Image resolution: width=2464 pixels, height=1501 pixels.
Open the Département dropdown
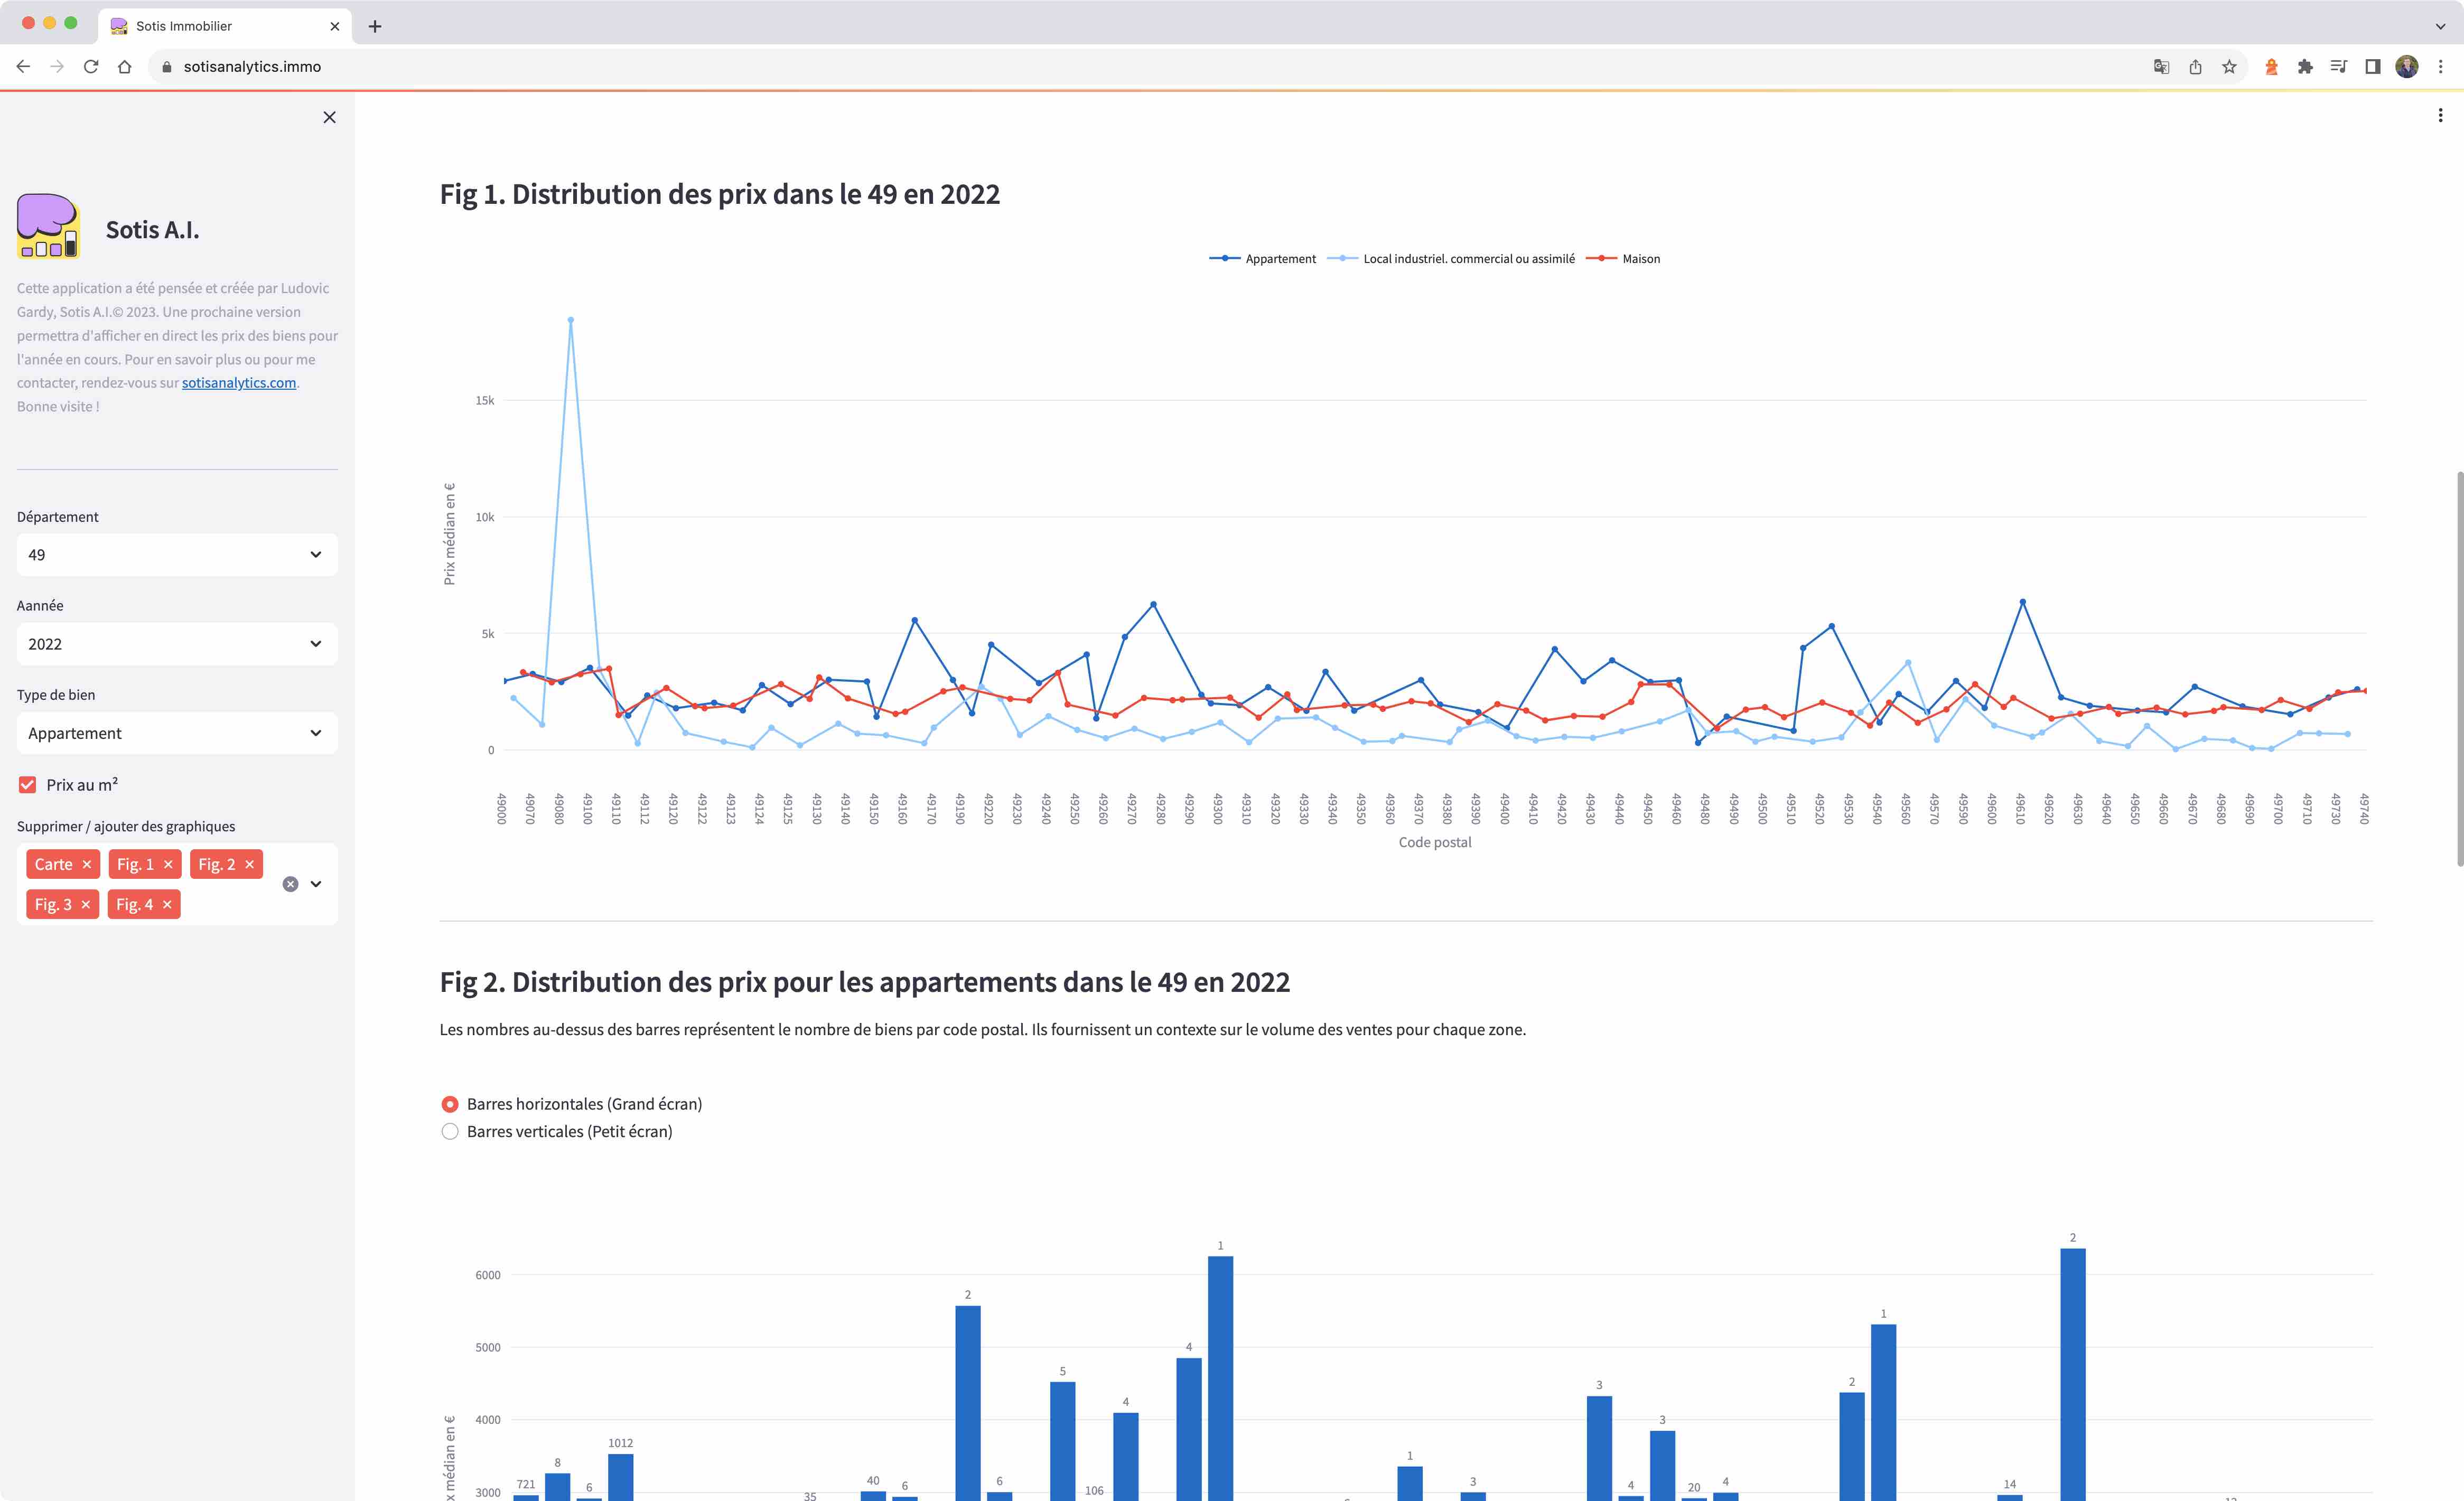click(177, 555)
